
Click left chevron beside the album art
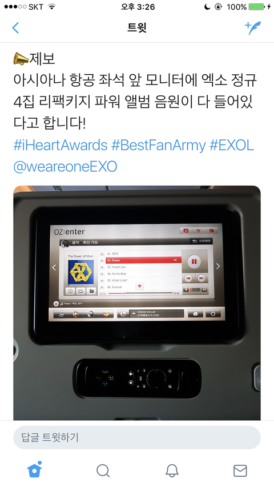(x=54, y=267)
